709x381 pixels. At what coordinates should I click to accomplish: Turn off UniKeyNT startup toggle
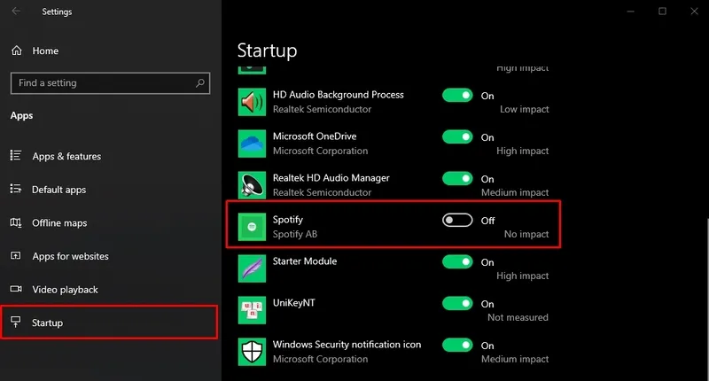click(x=457, y=304)
